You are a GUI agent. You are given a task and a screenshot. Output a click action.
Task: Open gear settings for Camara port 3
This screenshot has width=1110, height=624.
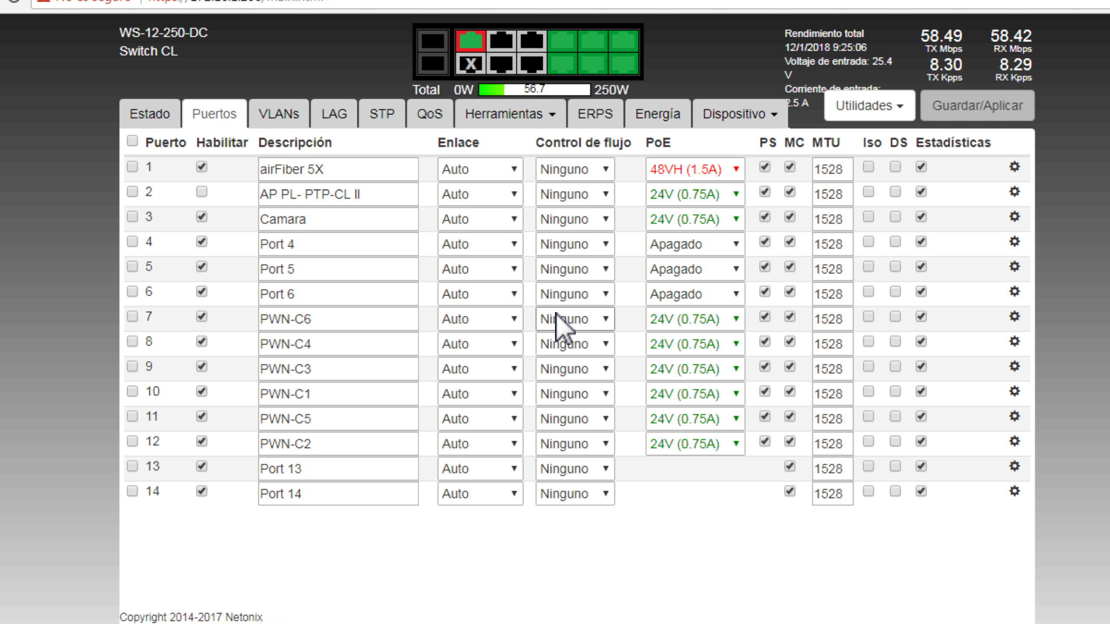1014,217
